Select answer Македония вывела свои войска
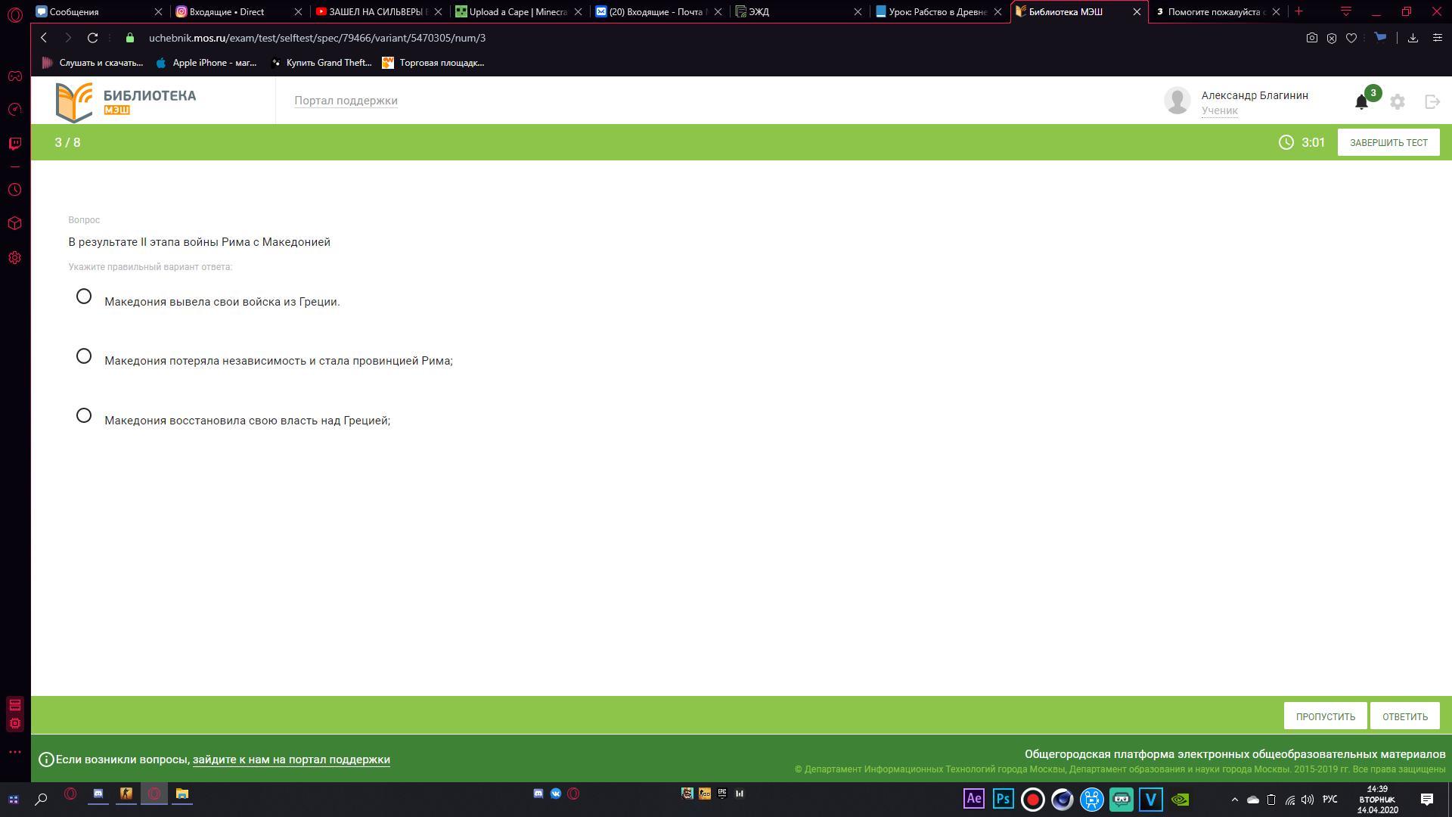 click(x=84, y=297)
